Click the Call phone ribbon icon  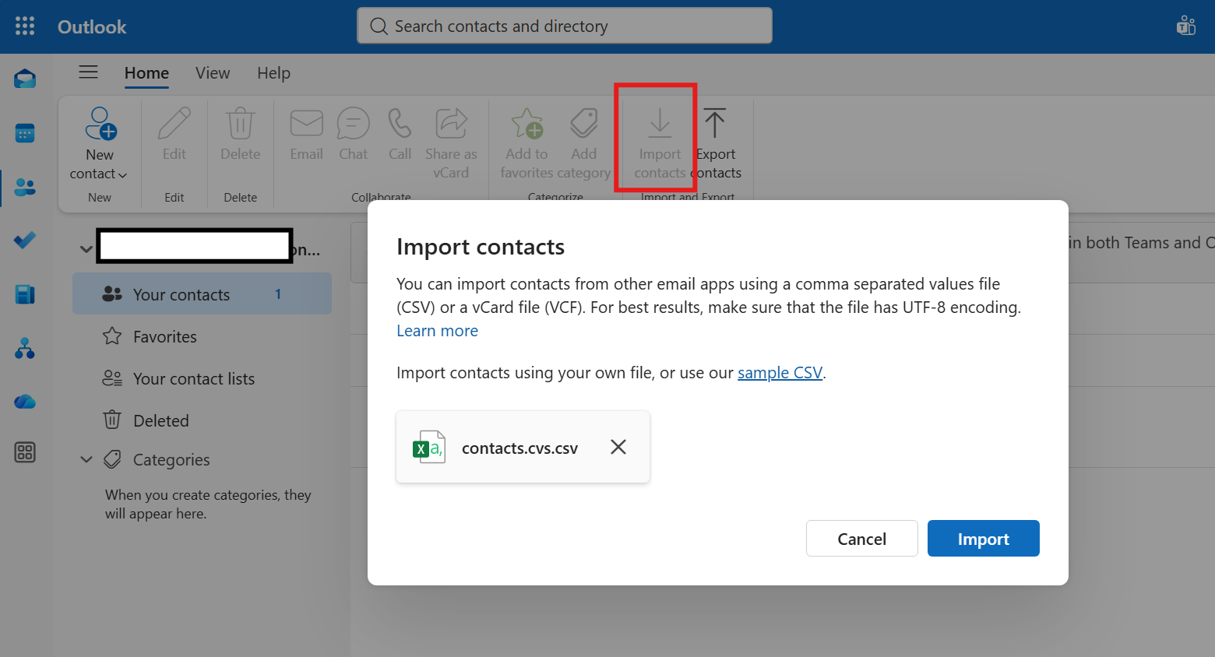pyautogui.click(x=400, y=124)
